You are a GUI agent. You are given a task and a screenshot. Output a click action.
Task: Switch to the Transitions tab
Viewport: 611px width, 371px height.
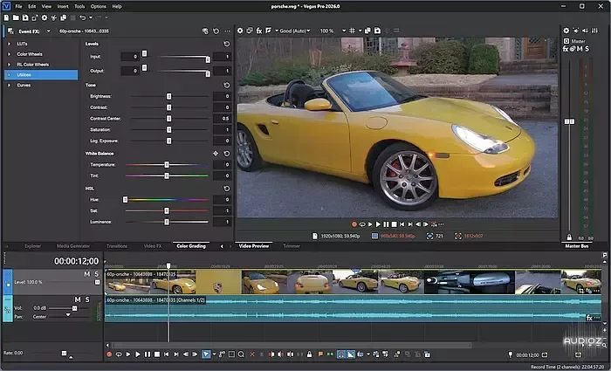[117, 246]
